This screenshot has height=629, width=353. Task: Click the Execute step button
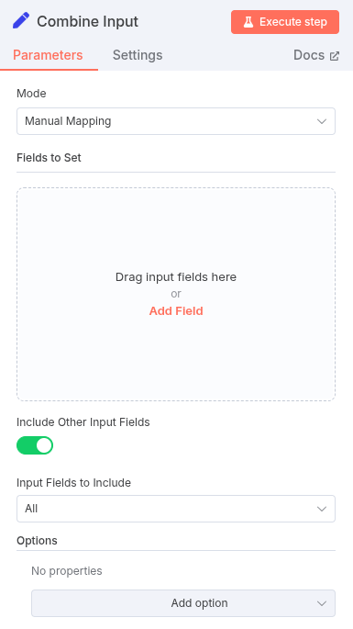(285, 22)
